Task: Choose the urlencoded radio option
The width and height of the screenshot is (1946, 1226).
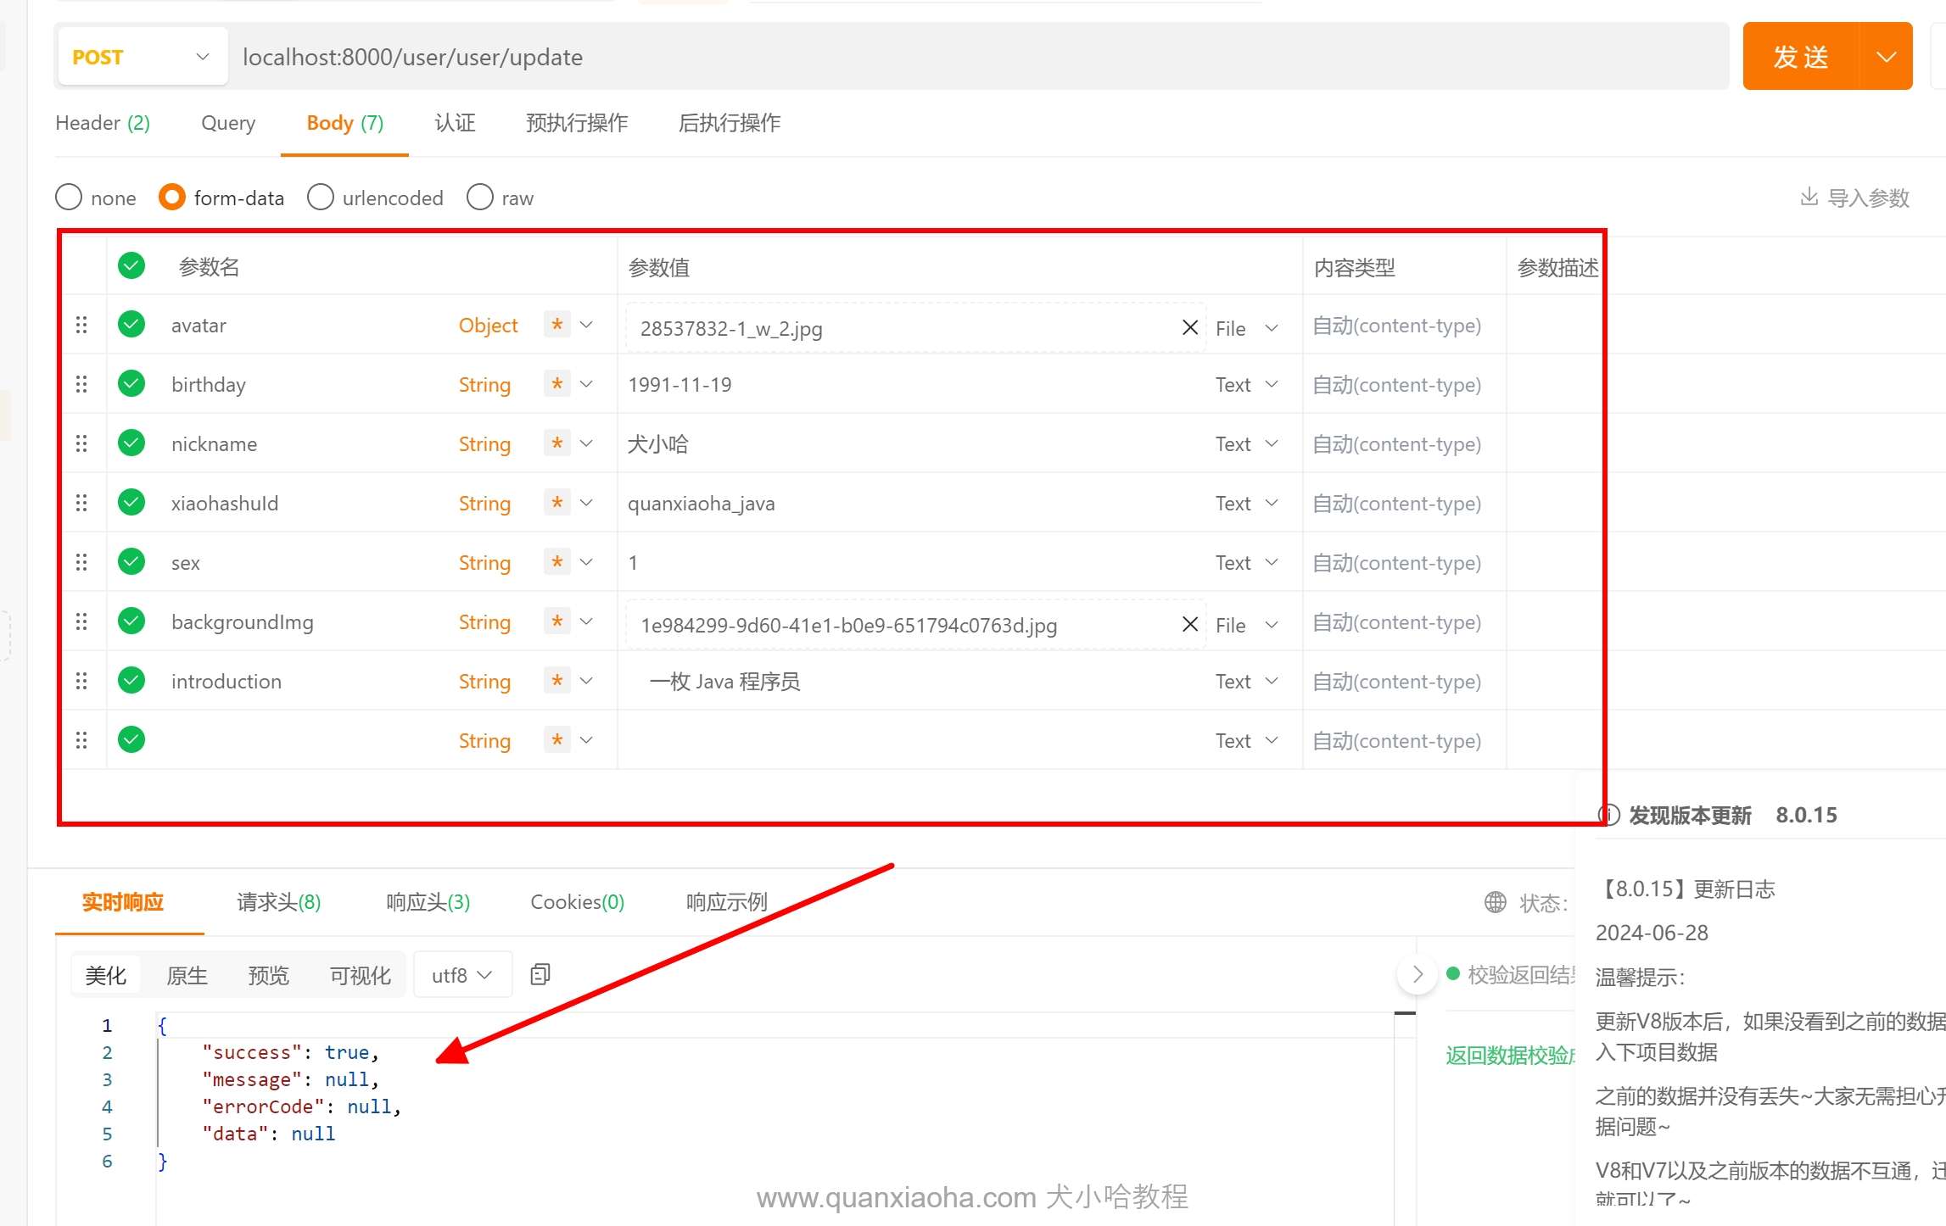Action: [x=321, y=197]
